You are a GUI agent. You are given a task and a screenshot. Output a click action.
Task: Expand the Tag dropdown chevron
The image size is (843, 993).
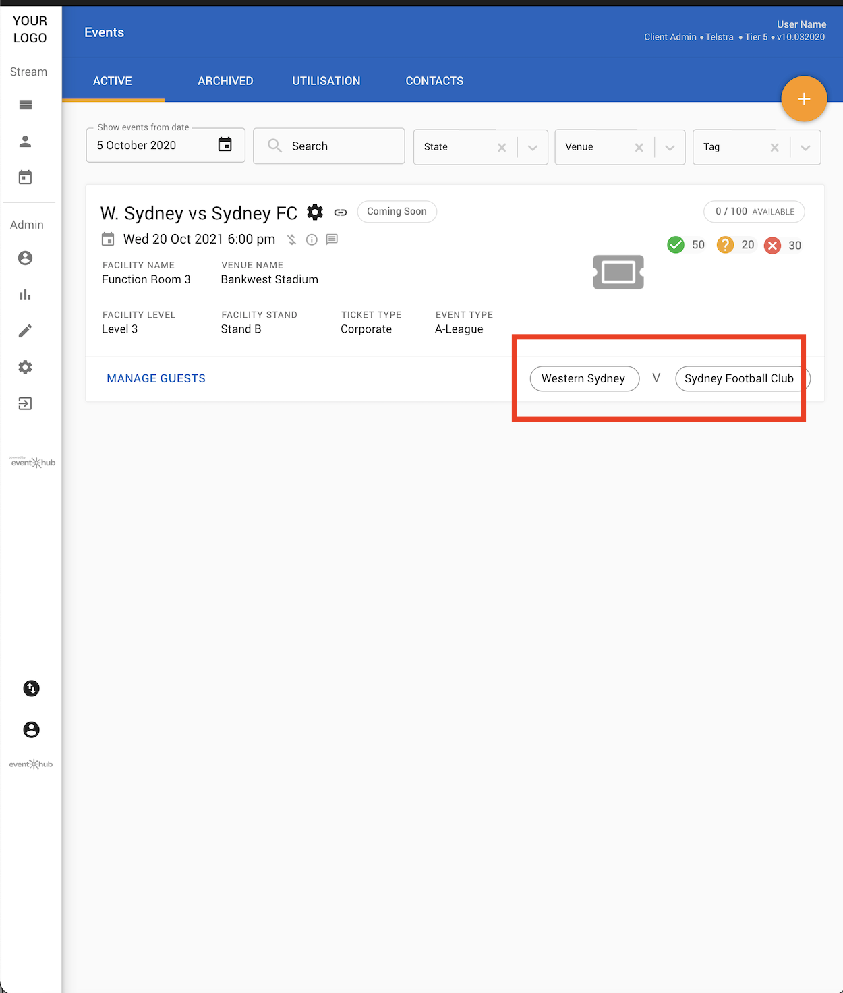(x=805, y=148)
